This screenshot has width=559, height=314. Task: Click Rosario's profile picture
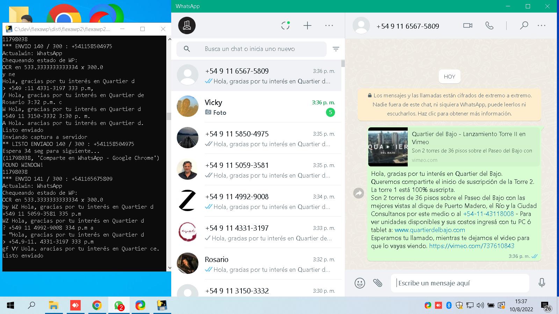click(188, 263)
